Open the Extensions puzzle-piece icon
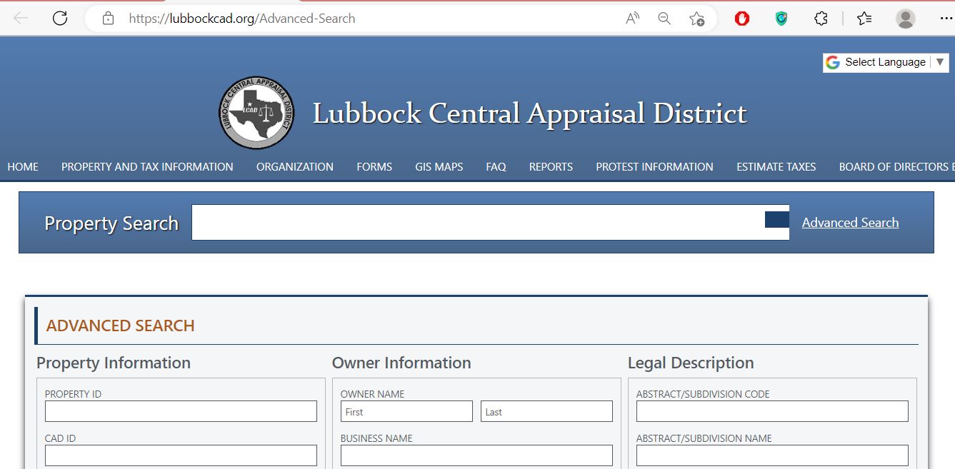 (x=820, y=19)
